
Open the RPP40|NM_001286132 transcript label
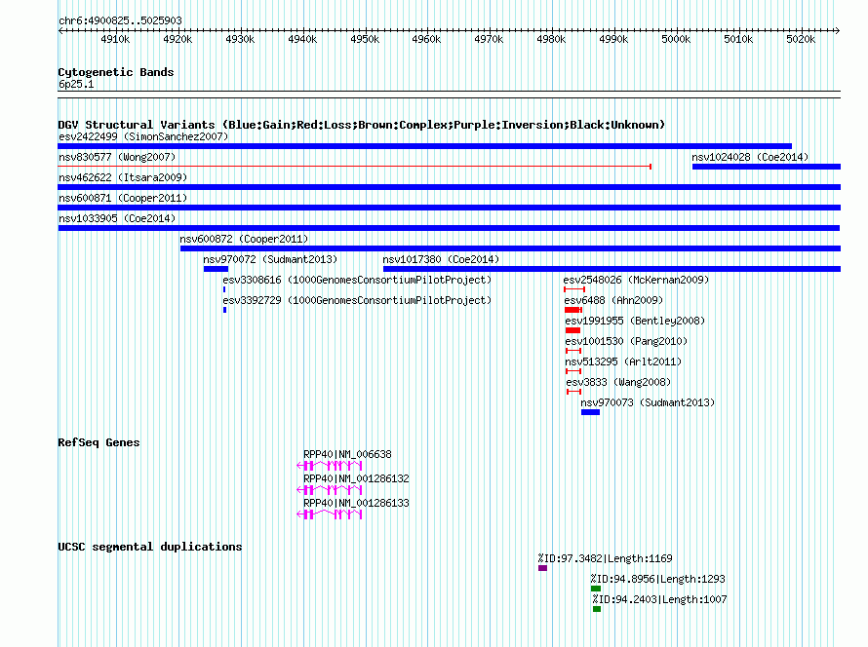[x=357, y=478]
